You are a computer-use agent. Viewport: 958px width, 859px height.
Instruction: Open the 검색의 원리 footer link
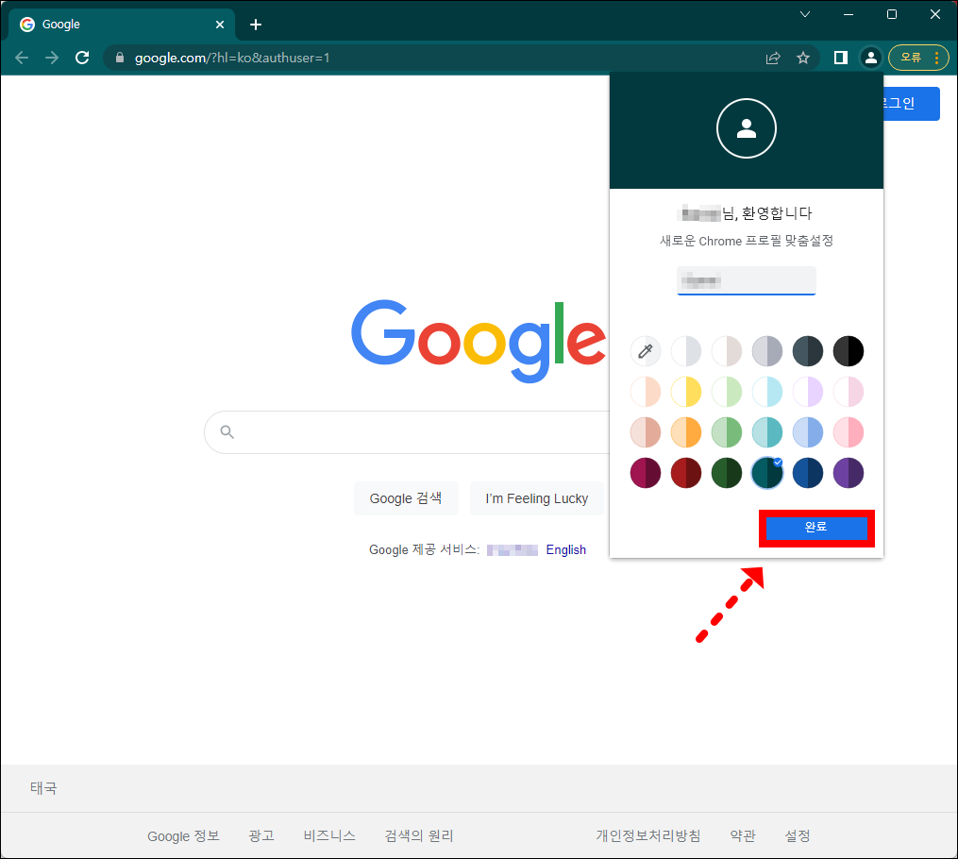coord(419,835)
